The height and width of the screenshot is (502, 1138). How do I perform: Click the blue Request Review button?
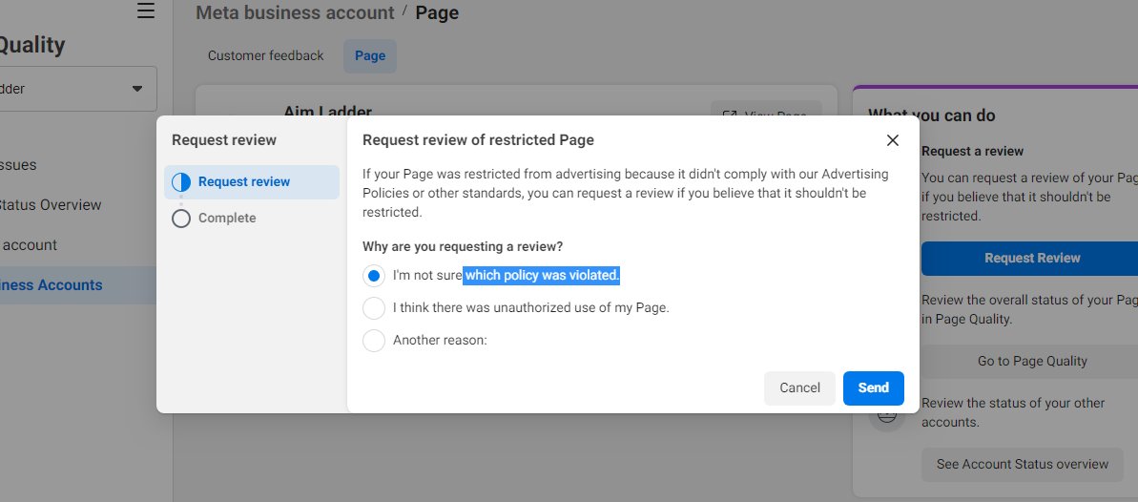(1031, 259)
